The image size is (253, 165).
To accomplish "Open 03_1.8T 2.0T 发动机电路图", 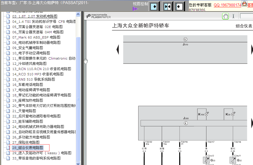I will tap(35, 16).
